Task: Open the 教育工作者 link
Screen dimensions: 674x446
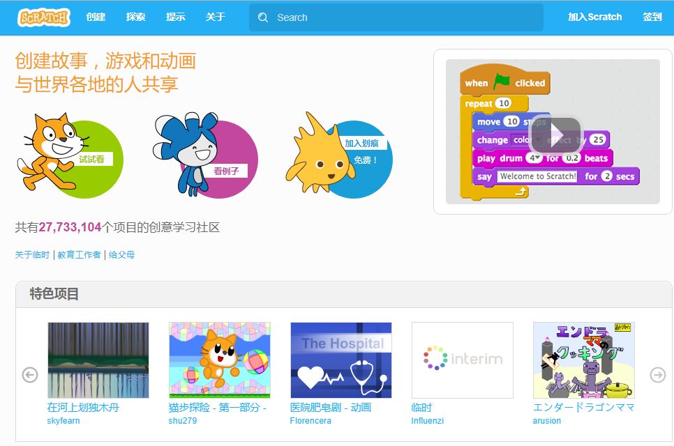Action: pyautogui.click(x=79, y=255)
